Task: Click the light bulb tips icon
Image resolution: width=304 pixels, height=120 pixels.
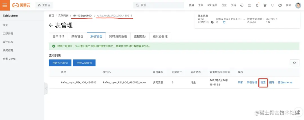Action: coord(272,5)
